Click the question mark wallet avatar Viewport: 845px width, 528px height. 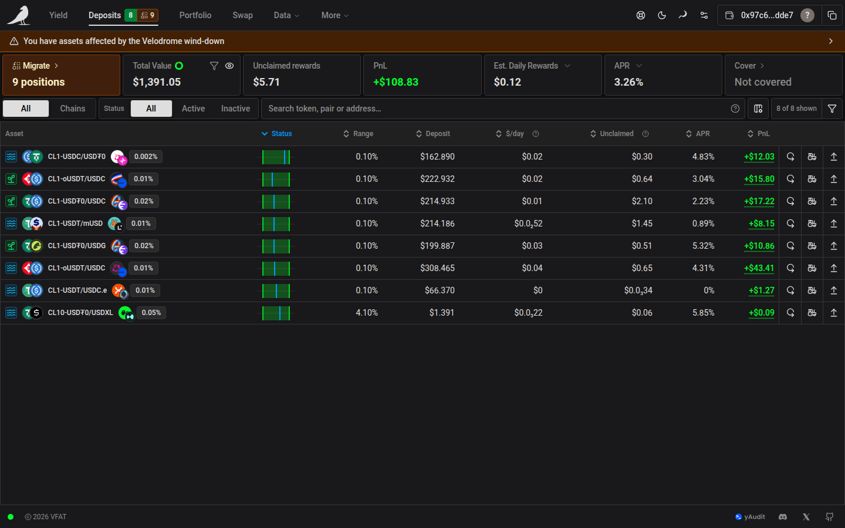pos(807,15)
